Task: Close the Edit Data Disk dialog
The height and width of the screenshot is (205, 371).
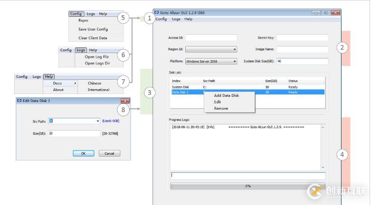Action: pyautogui.click(x=125, y=101)
